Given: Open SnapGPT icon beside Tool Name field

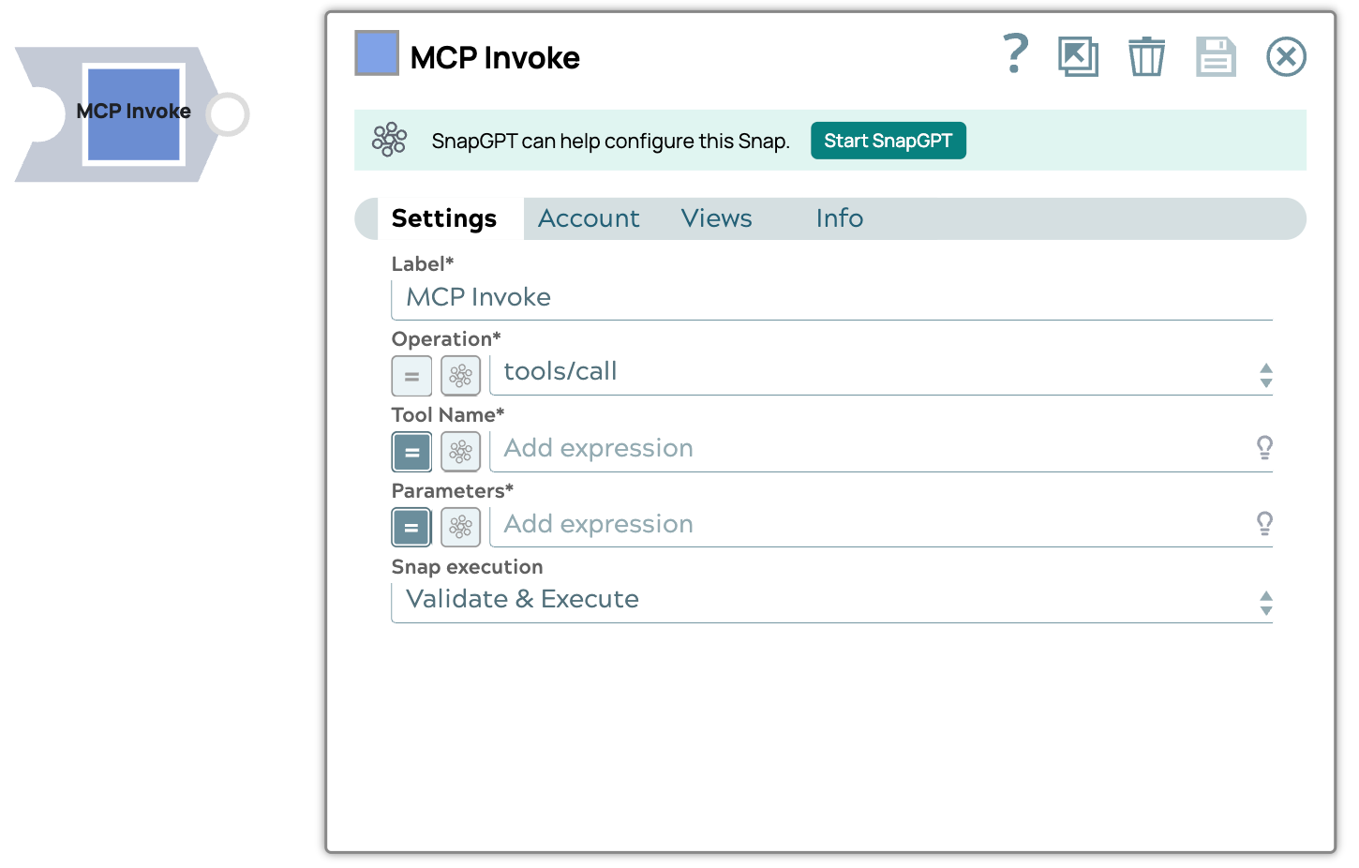Looking at the screenshot, I should (x=460, y=452).
